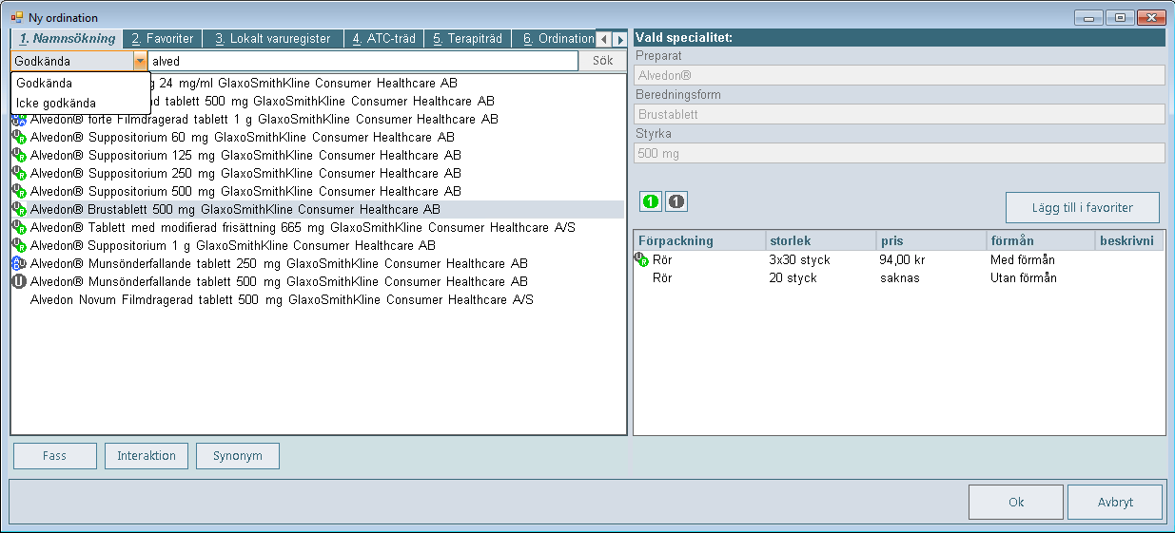Close the Ny ordination window
Image resolution: width=1175 pixels, height=533 pixels.
pyautogui.click(x=1152, y=17)
